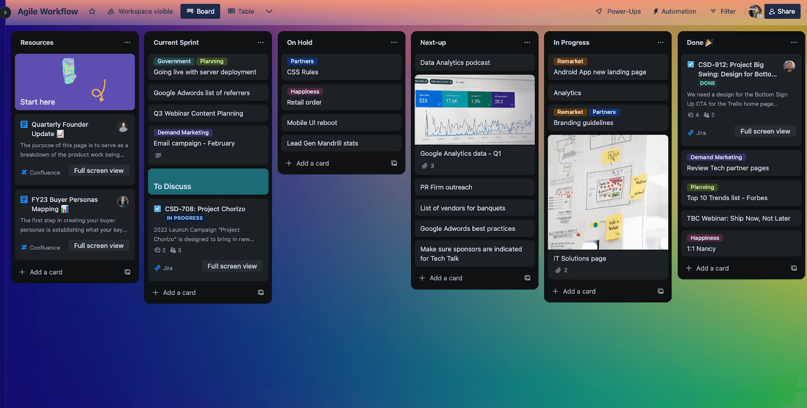Click Full screen view on FY23 Buyer Personas
The width and height of the screenshot is (807, 408).
[x=99, y=246]
